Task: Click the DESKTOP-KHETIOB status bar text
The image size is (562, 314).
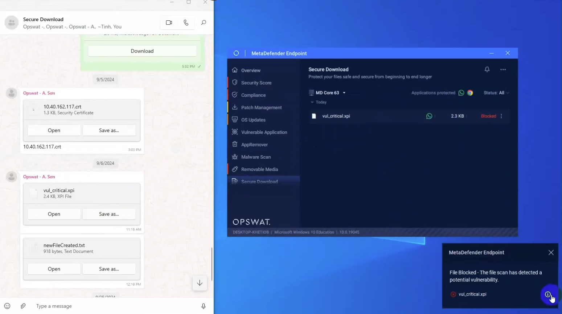Action: (251, 232)
